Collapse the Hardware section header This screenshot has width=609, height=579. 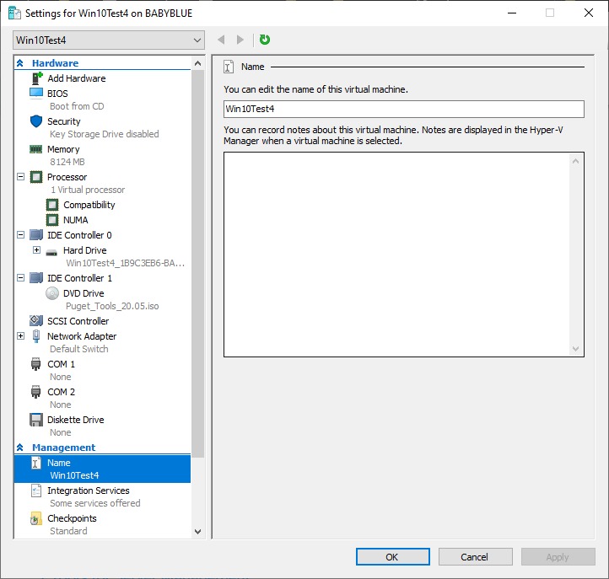pos(20,63)
